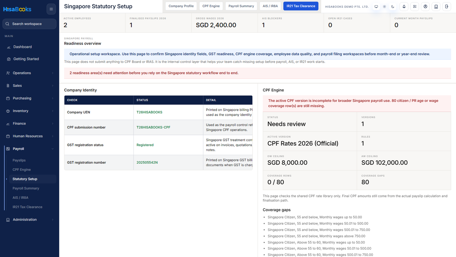
Task: Open Getting Started from sidebar
Action: [26, 59]
